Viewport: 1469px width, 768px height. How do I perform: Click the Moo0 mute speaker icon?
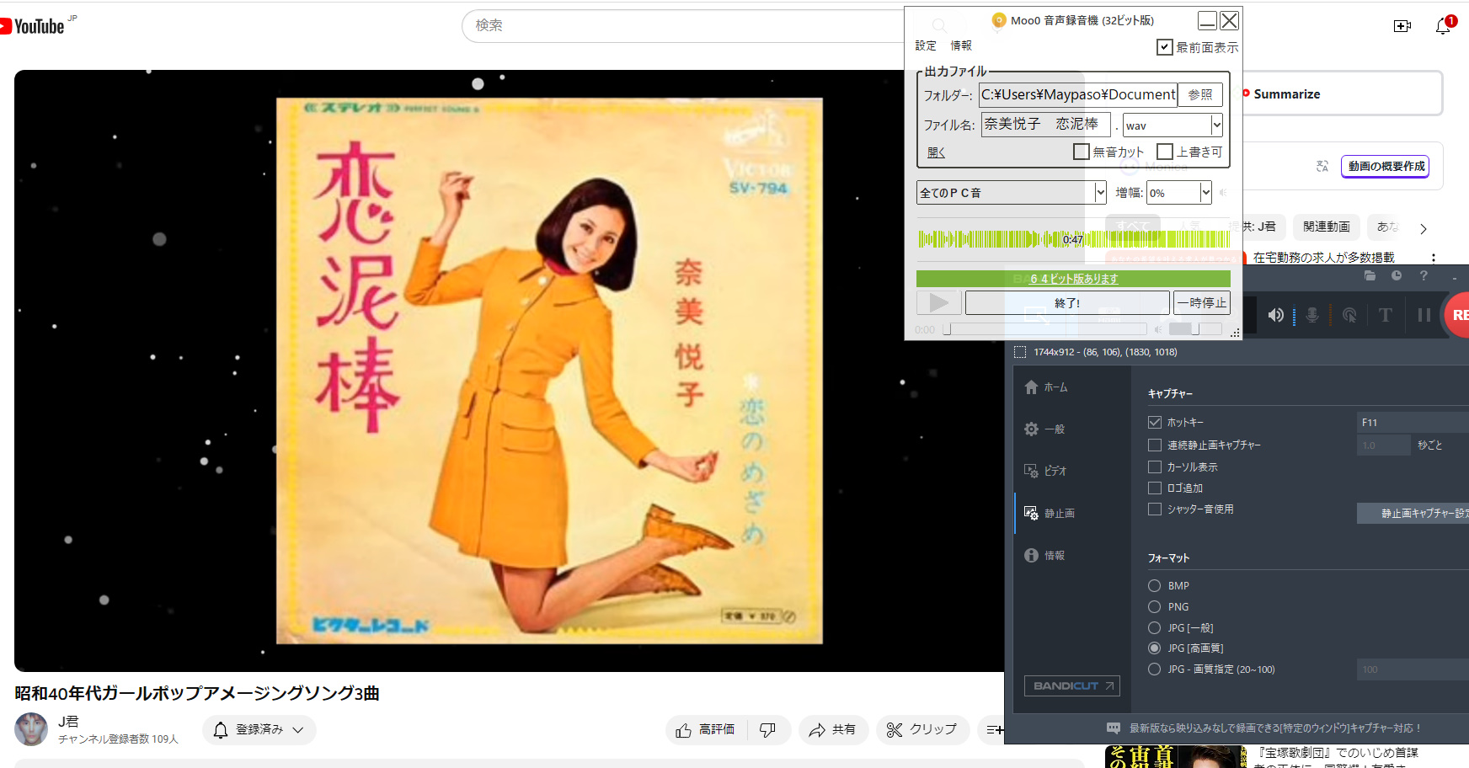click(x=1158, y=329)
